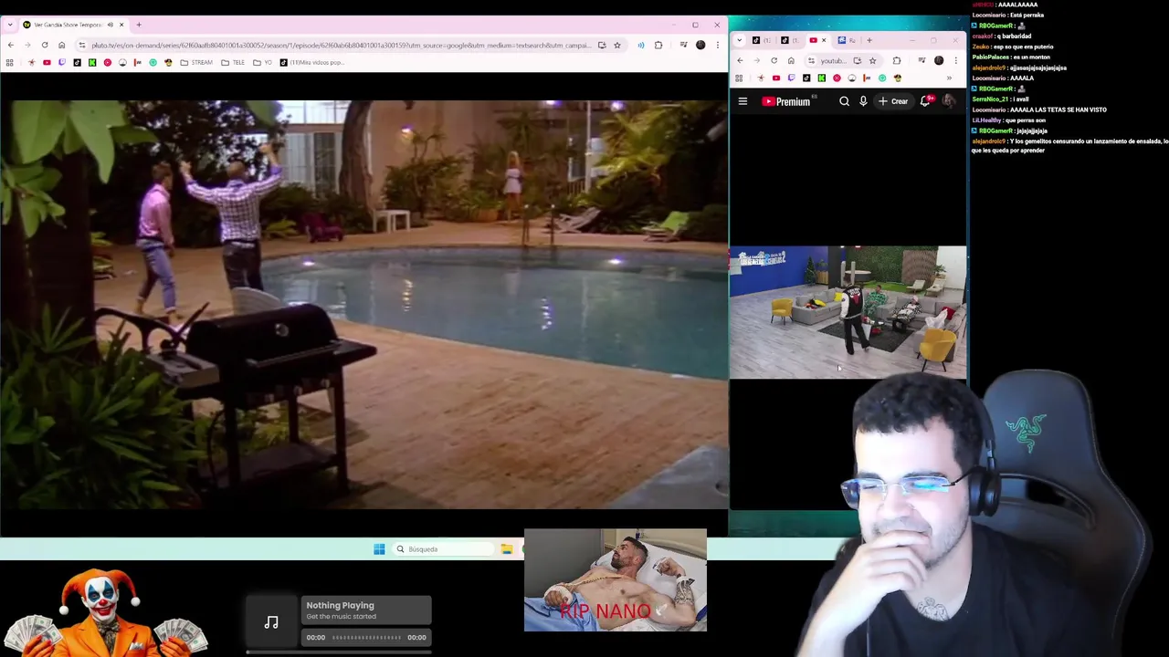Go back in the Pluto TV browser window
The image size is (1169, 657).
click(x=11, y=45)
